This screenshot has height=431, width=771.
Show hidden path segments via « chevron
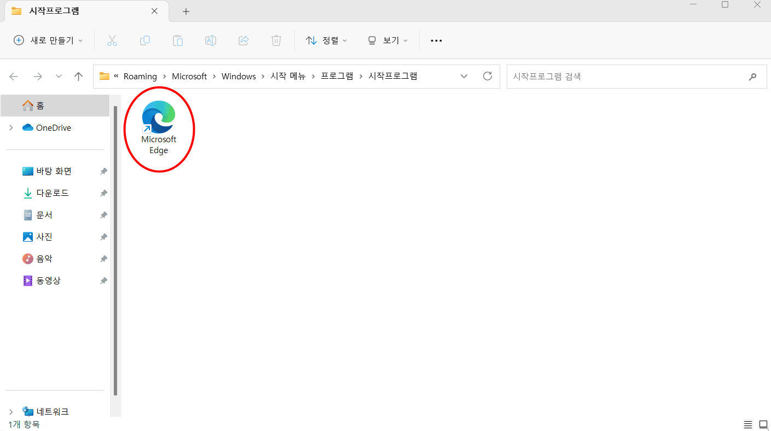pos(116,76)
